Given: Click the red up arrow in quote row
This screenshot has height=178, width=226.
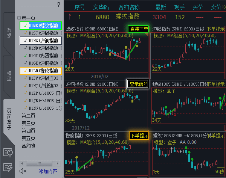Looking at the screenshot, I should point(70,17).
